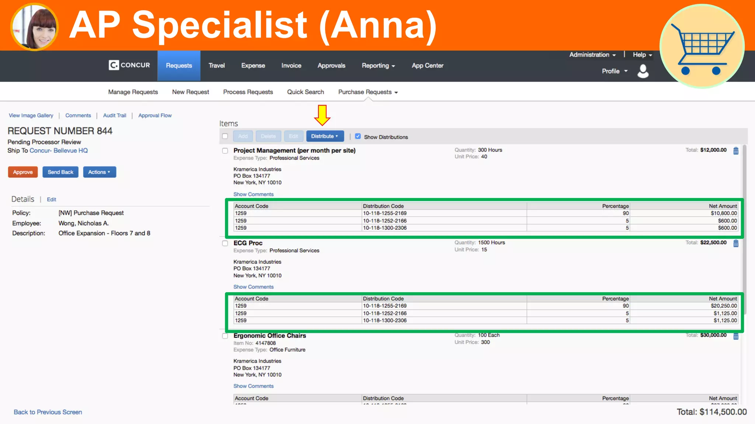Follow the Concur- Bellevue HQ link

[x=59, y=151]
